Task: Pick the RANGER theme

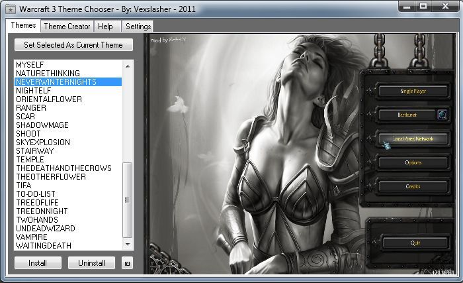Action: pos(68,108)
